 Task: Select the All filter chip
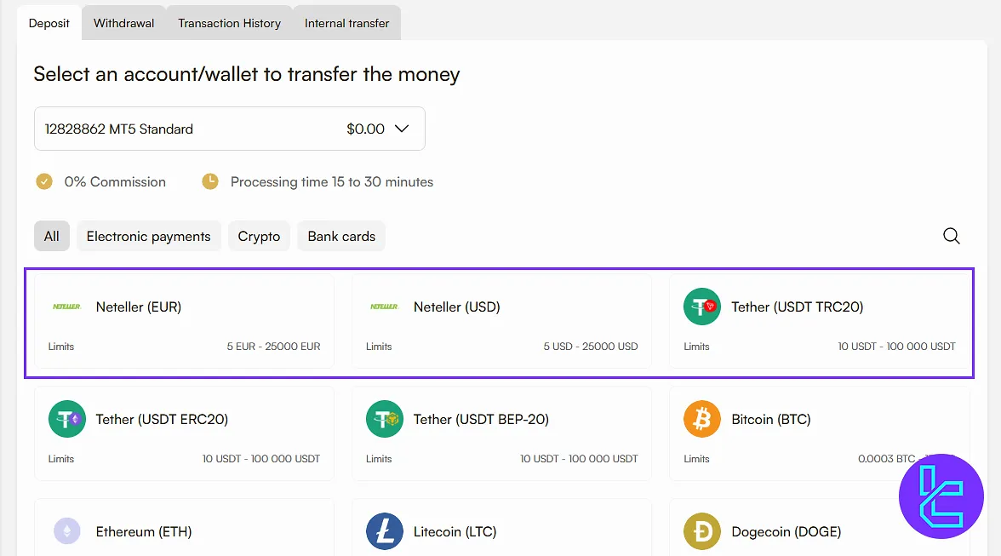point(52,236)
